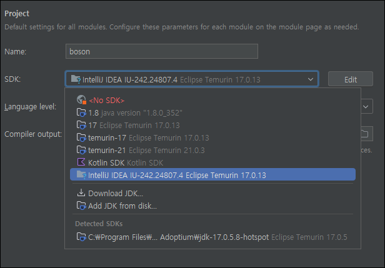Click folder icon beside Add JDK from disk
The height and width of the screenshot is (268, 385).
tap(81, 206)
